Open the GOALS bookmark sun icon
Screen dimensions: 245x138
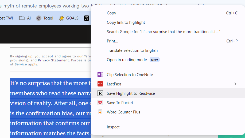[61, 18]
